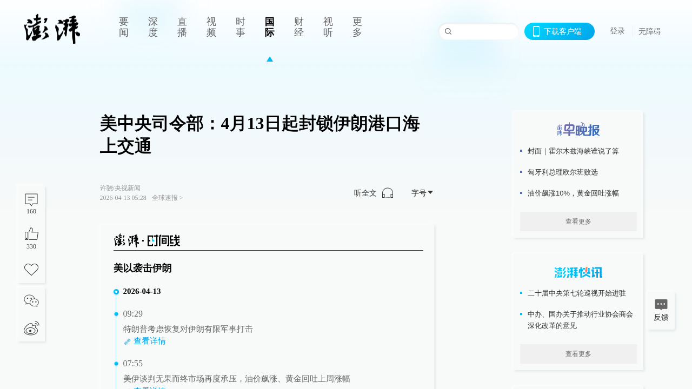Viewport: 692px width, 389px height.
Task: Share the article via WeChat icon
Action: coord(31,301)
